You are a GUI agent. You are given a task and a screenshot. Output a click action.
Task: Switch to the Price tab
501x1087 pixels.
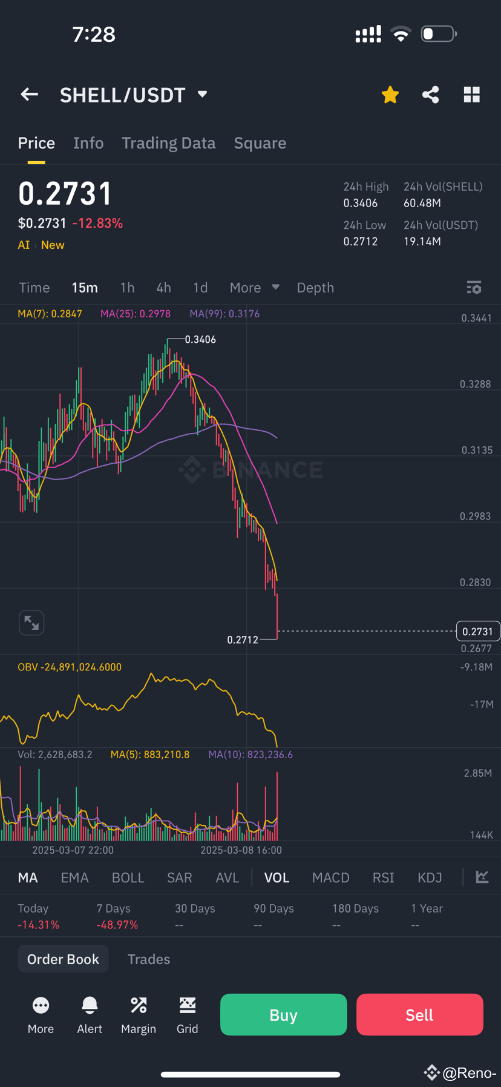pos(36,143)
